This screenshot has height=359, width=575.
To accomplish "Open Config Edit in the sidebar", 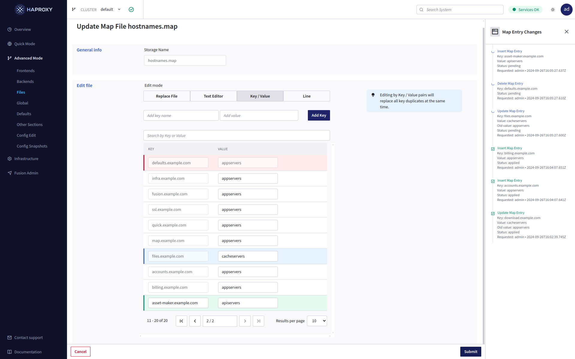I will click(x=26, y=135).
